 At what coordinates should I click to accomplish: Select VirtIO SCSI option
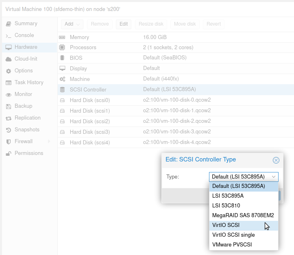tap(244, 225)
